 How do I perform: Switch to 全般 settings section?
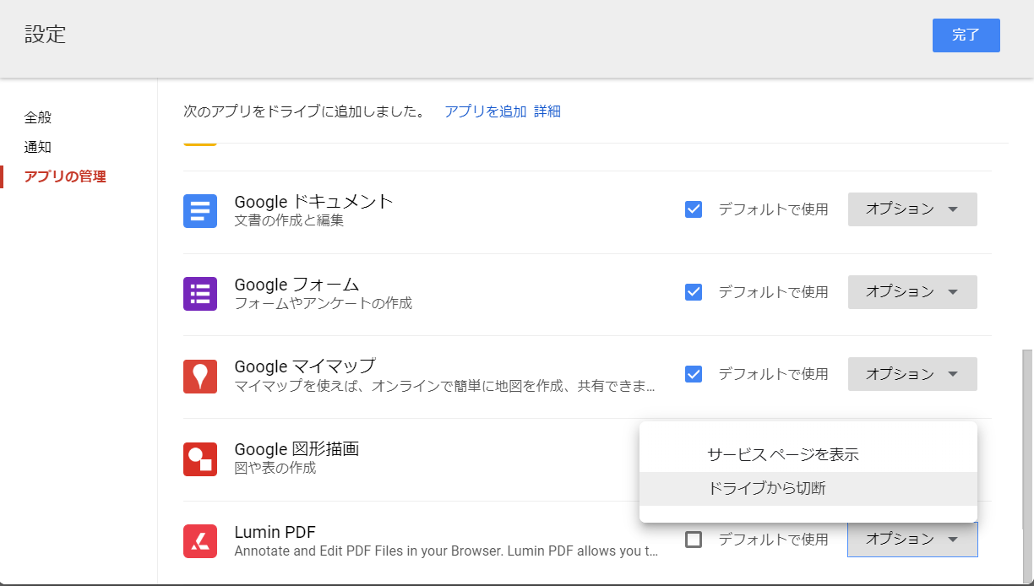click(38, 117)
